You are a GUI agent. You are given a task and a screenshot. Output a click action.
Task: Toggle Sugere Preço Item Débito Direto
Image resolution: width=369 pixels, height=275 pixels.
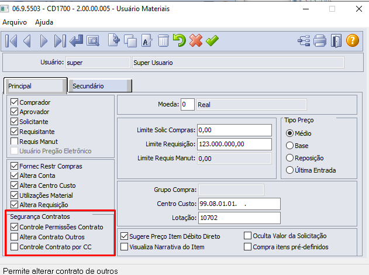coord(124,236)
